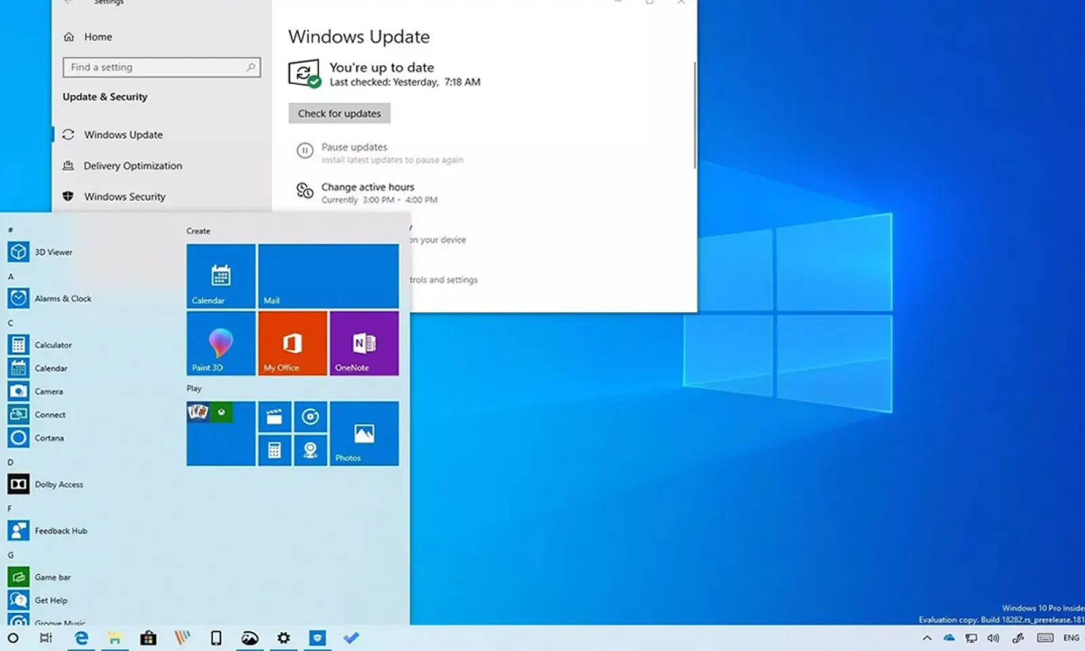This screenshot has width=1085, height=651.
Task: Launch 3D Viewer from the app list
Action: [53, 252]
